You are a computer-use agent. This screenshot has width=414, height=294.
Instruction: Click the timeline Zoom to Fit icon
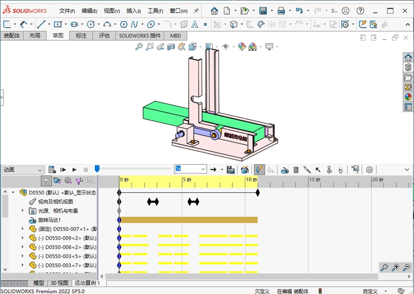click(384, 267)
